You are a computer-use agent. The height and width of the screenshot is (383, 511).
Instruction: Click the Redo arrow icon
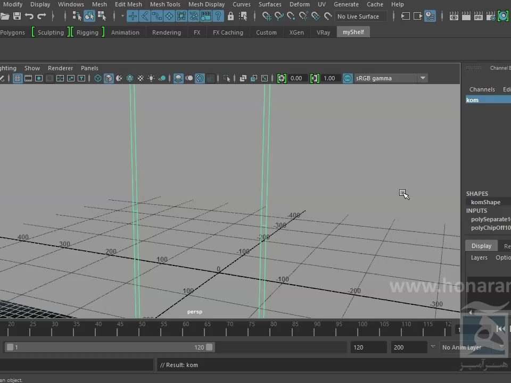click(42, 16)
